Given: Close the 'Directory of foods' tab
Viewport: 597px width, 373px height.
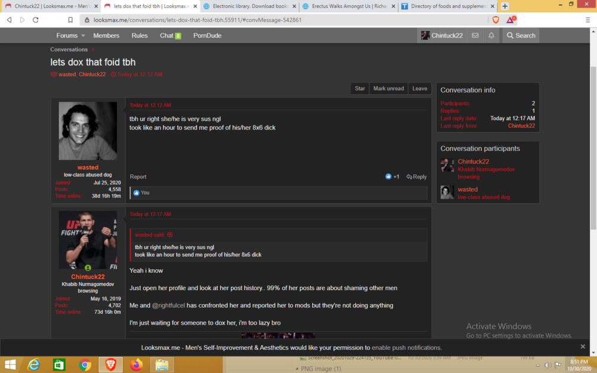Looking at the screenshot, I should pos(493,6).
